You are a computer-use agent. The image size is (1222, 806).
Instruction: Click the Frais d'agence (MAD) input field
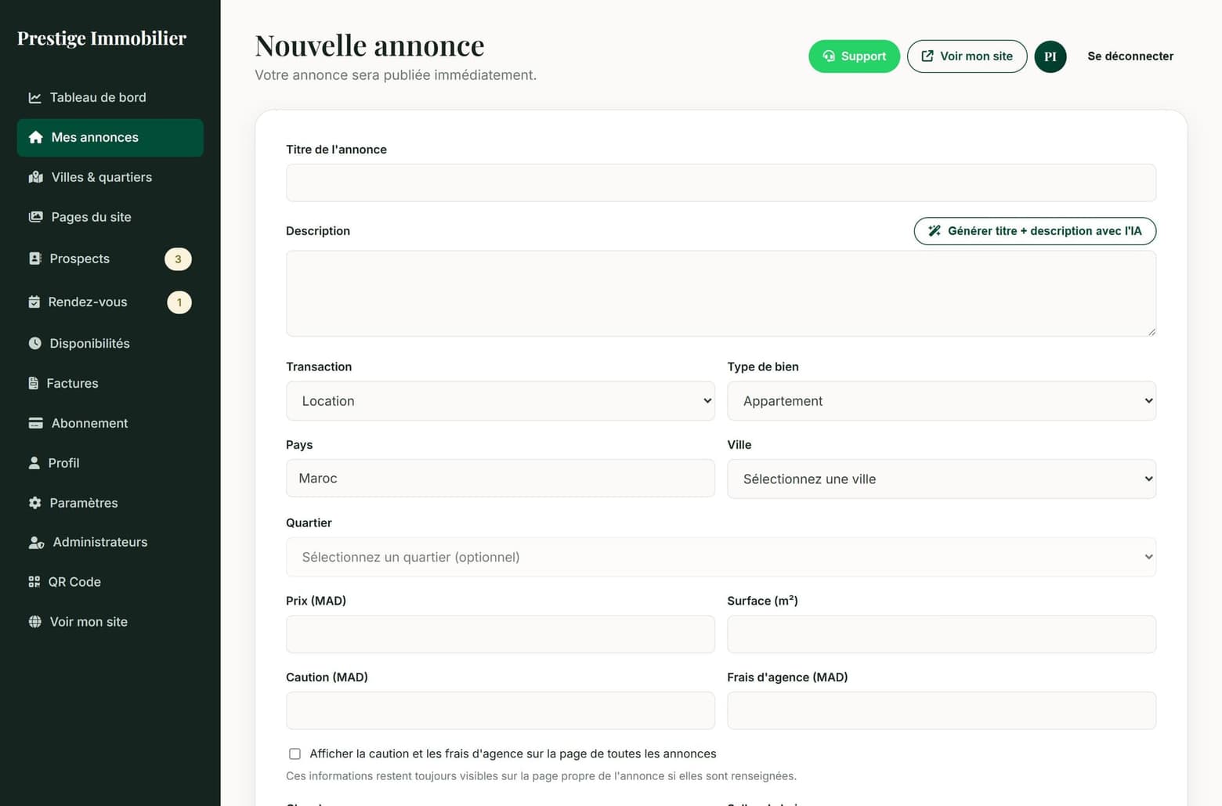(942, 710)
